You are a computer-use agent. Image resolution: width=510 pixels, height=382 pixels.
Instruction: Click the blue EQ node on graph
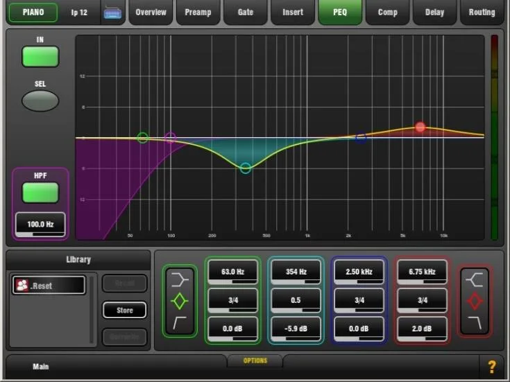click(361, 138)
